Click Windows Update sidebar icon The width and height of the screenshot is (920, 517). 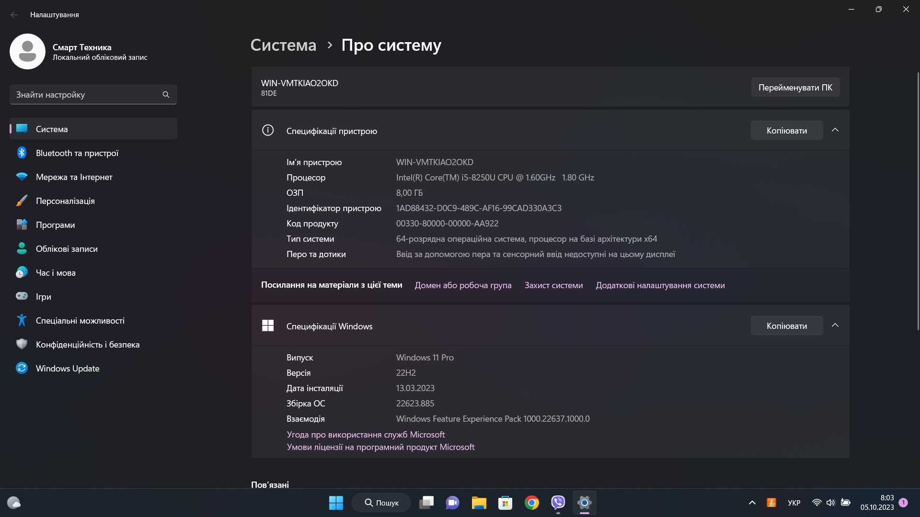22,367
